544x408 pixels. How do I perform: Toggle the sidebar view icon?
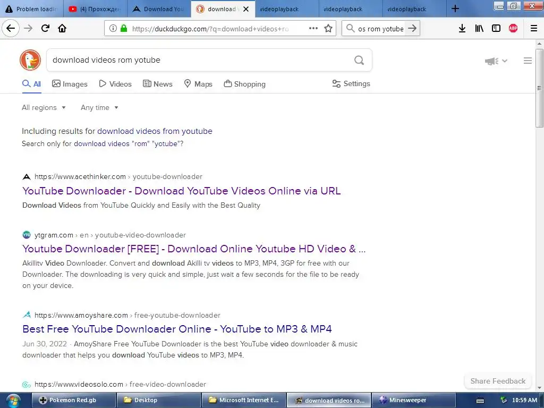point(496,29)
